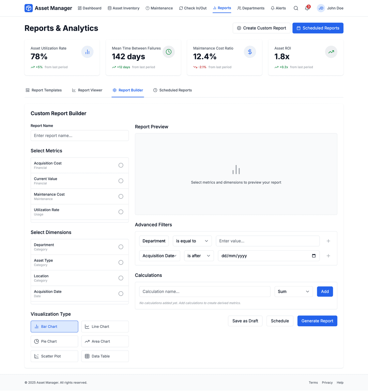Select the Pie Chart visualization

(x=54, y=341)
